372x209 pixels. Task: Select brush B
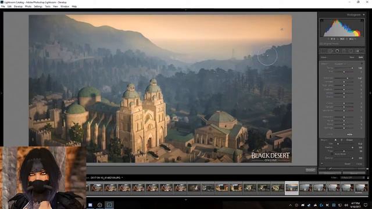341,140
